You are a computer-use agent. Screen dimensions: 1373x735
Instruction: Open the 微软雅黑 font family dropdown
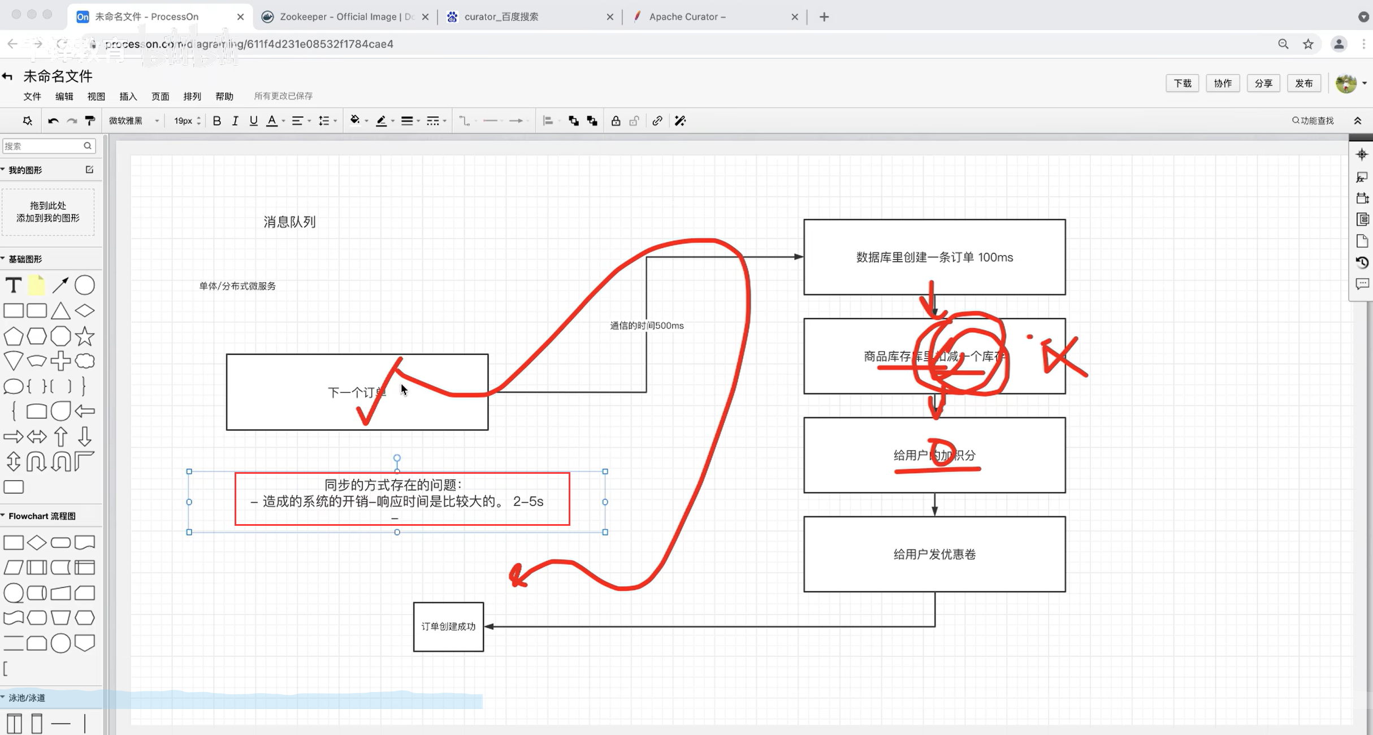coord(134,120)
